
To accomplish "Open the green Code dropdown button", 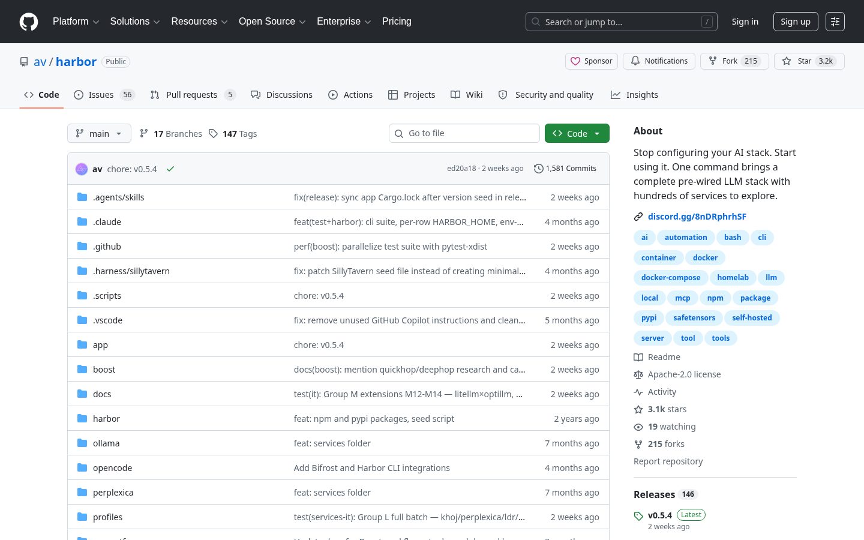I will point(577,133).
